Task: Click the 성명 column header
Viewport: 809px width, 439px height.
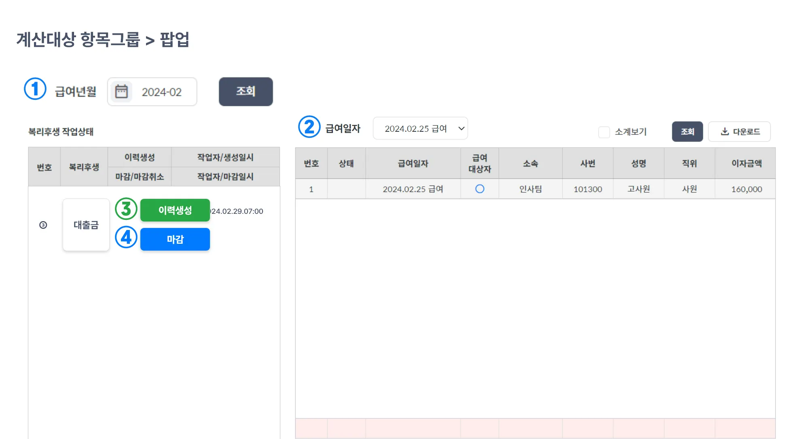Action: [x=638, y=163]
